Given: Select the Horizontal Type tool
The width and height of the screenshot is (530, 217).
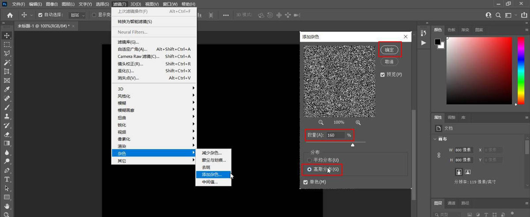Looking at the screenshot, I should pyautogui.click(x=7, y=179).
